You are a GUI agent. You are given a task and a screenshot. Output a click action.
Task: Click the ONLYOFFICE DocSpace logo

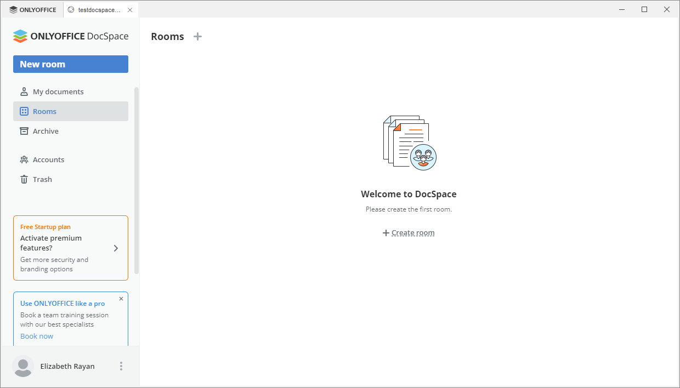click(70, 36)
